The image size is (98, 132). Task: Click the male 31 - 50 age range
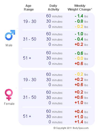point(30,39)
